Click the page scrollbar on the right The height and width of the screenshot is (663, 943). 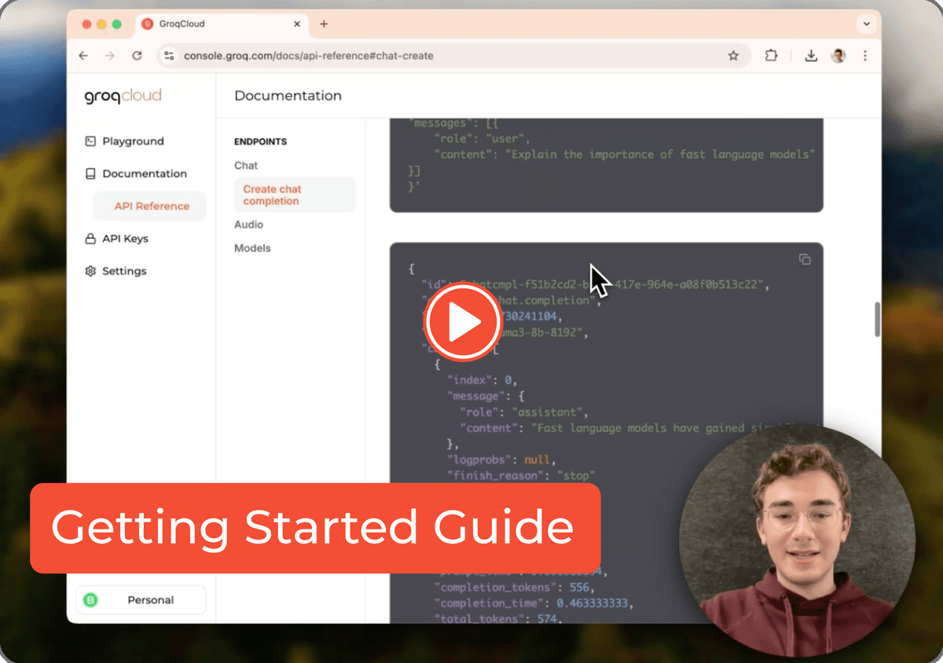point(878,319)
